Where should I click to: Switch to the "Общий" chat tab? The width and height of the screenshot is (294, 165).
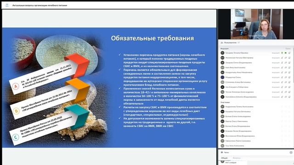pos(224,158)
